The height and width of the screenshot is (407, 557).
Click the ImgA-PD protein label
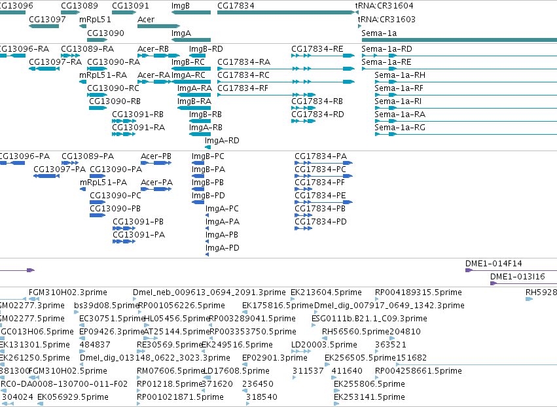pos(222,248)
